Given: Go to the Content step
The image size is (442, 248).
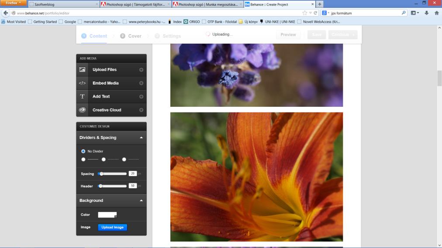Looking at the screenshot, I should coord(94,36).
